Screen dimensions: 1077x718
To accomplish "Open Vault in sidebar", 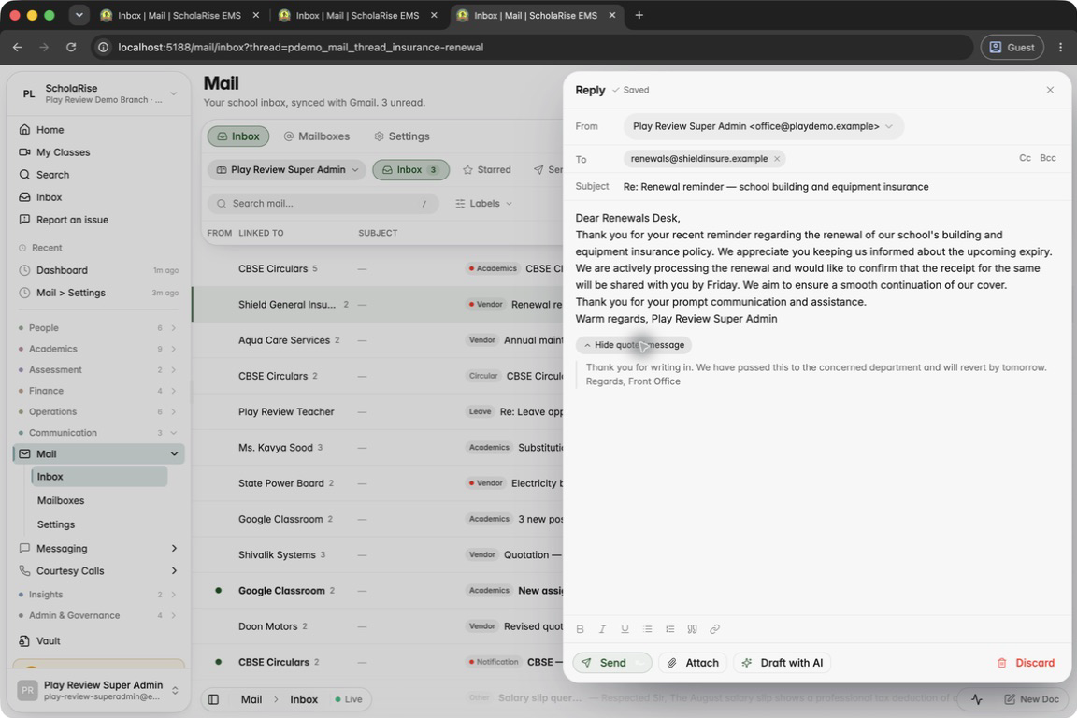I will pyautogui.click(x=98, y=641).
